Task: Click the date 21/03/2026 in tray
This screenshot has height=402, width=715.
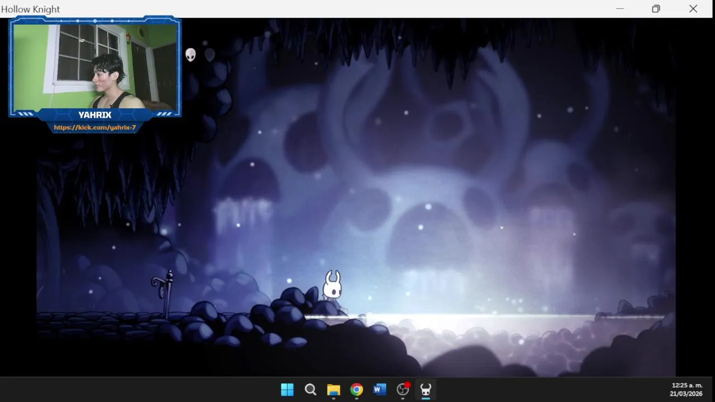Action: pos(686,394)
